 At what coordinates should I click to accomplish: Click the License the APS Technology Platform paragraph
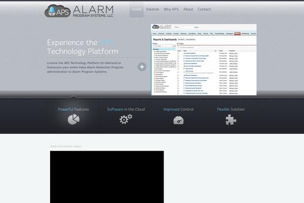(x=85, y=67)
